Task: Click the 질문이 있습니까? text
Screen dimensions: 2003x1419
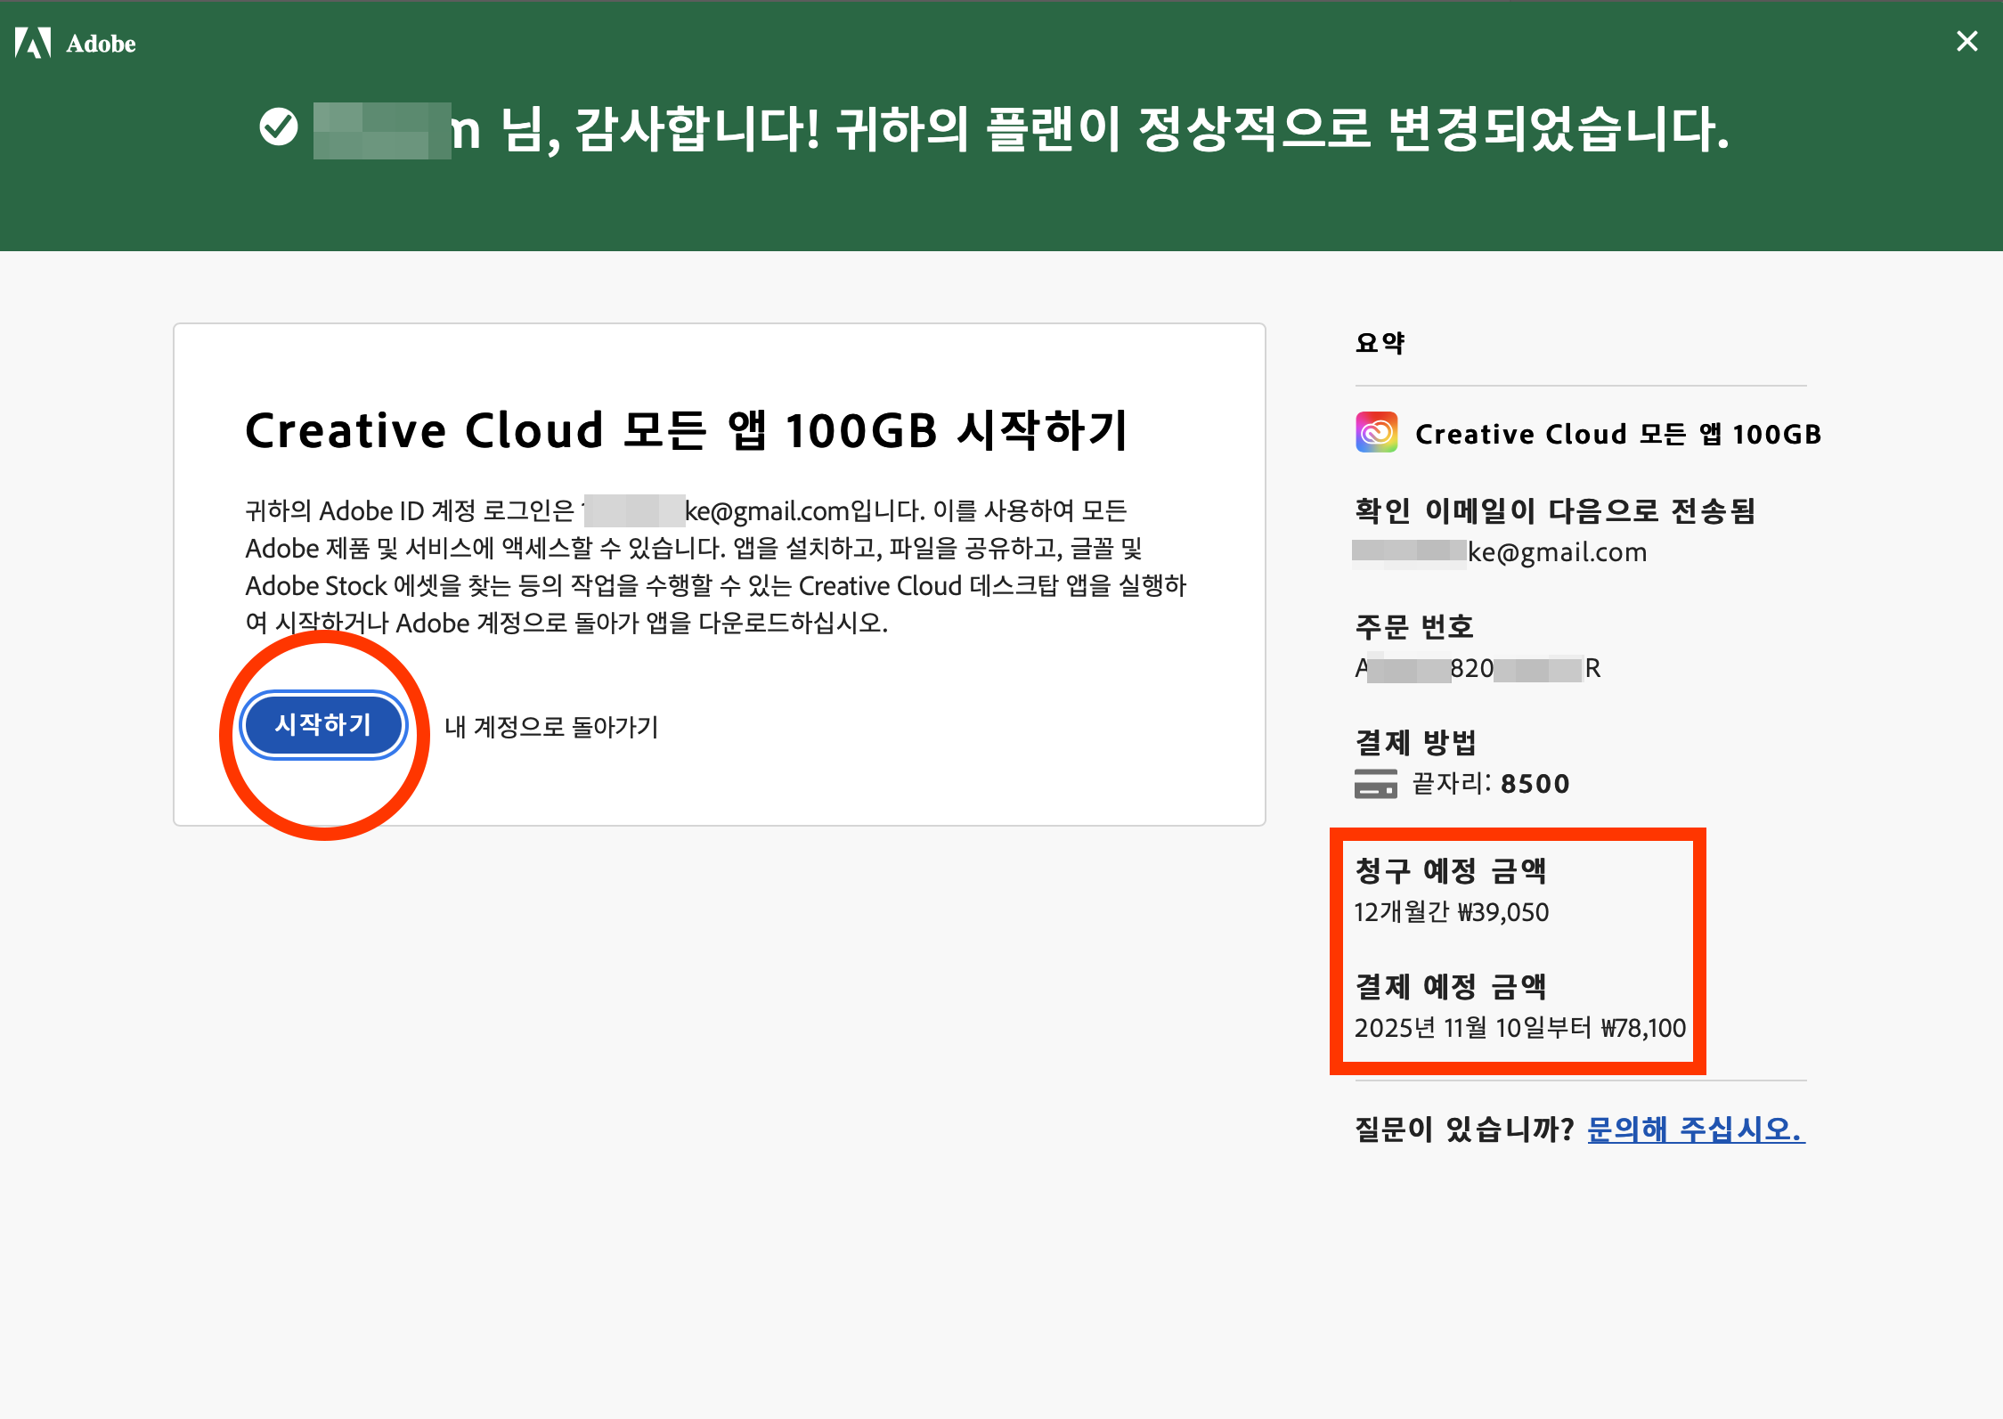Action: (x=1464, y=1129)
